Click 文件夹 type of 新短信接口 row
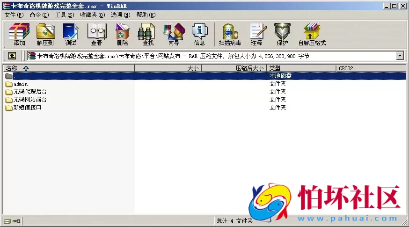 click(278, 108)
